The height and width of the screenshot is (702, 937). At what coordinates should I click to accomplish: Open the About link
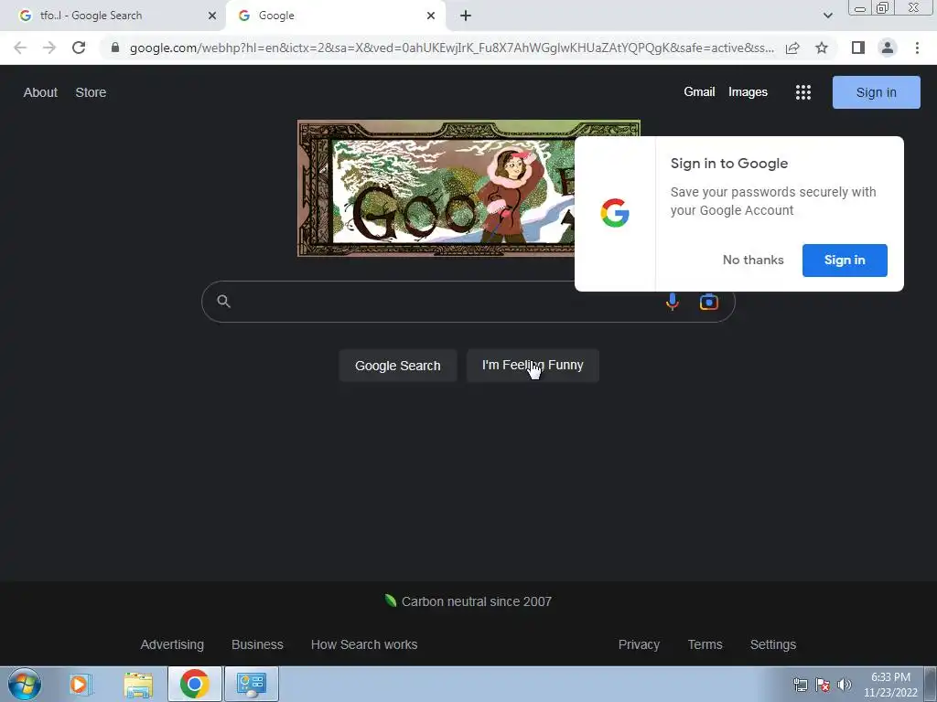click(40, 92)
